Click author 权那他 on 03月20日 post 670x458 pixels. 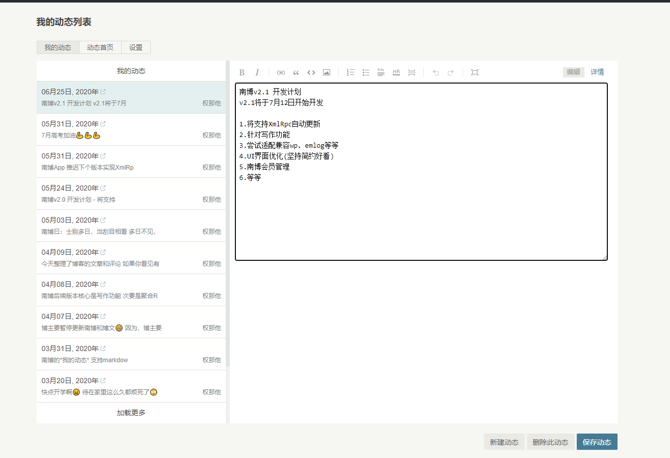click(211, 392)
